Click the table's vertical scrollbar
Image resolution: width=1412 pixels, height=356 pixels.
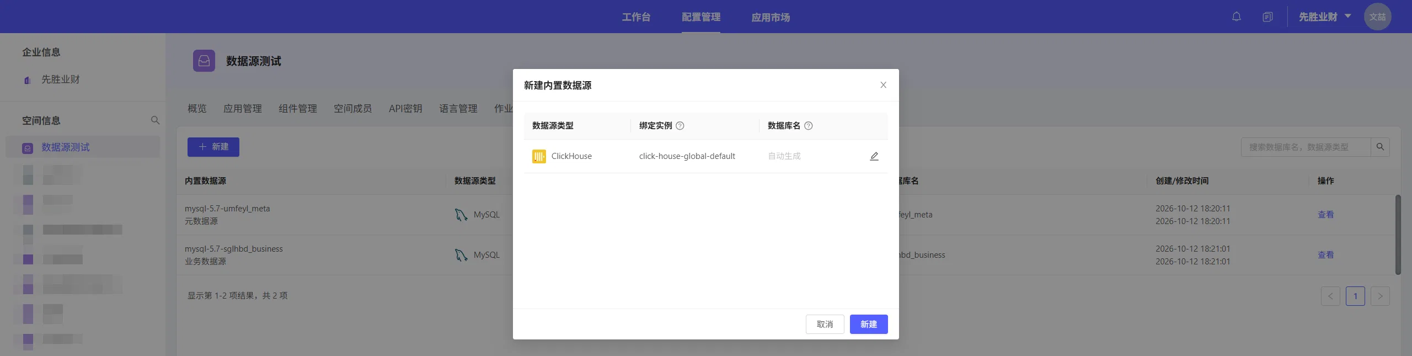click(x=1398, y=235)
